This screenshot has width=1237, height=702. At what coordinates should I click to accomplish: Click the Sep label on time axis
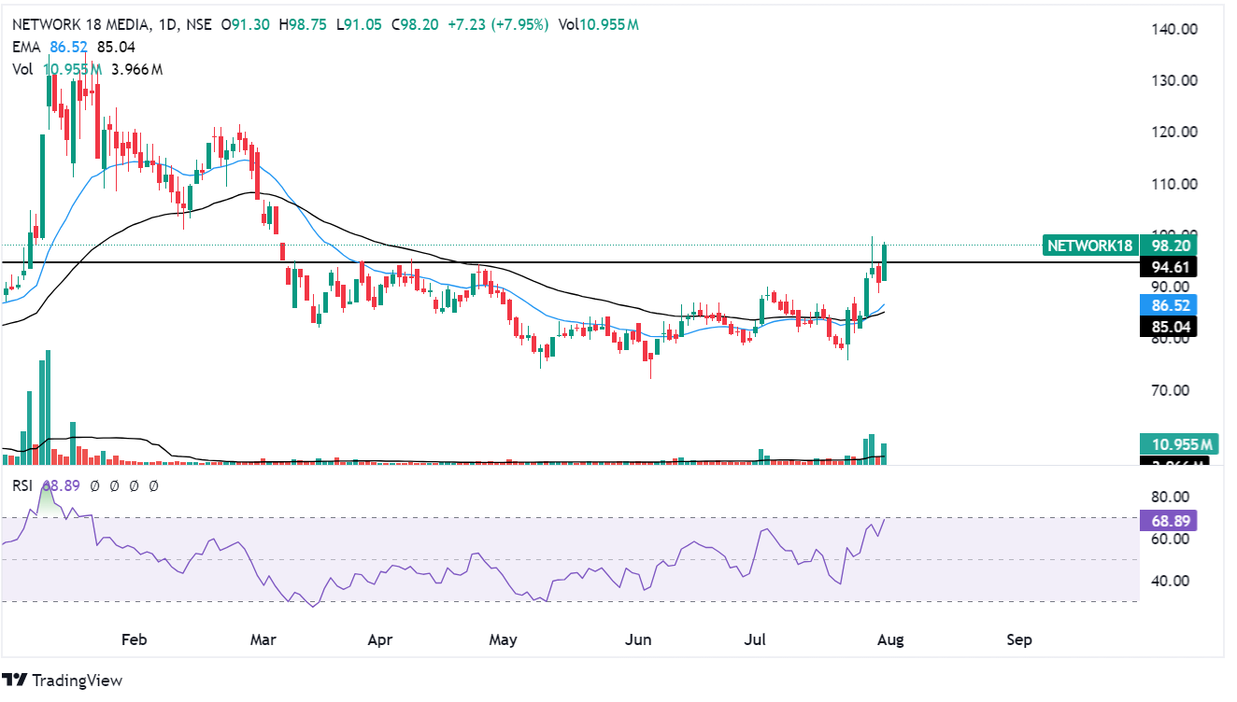1019,640
